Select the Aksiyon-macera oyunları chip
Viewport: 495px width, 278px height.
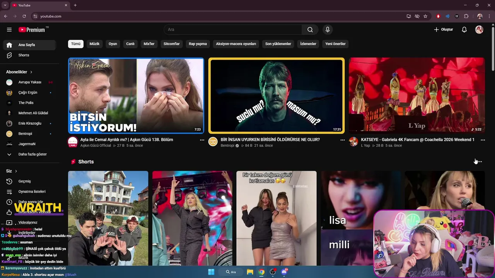[236, 44]
